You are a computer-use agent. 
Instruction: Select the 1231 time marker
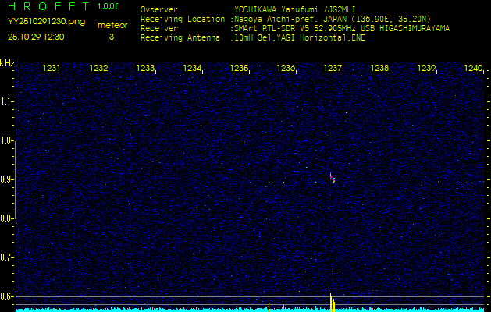pos(52,69)
